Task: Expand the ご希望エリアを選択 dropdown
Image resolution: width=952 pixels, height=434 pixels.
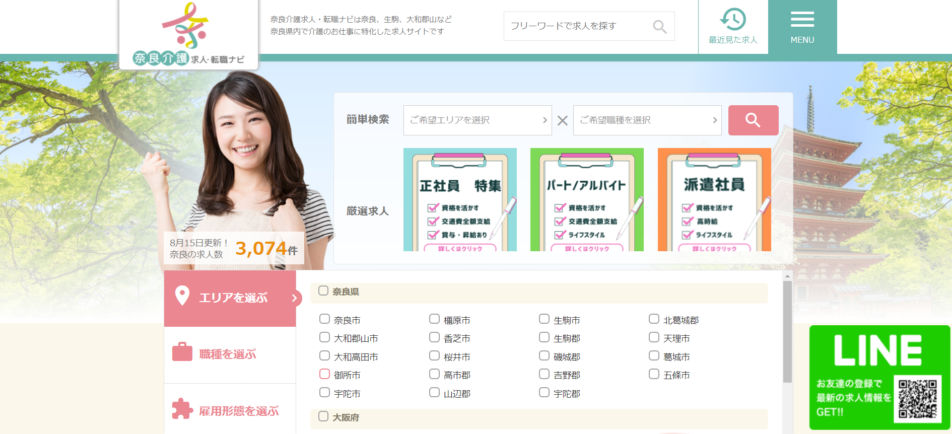Action: pyautogui.click(x=477, y=120)
